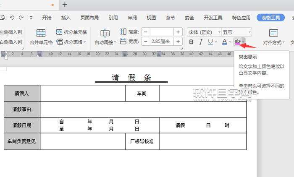Click the 厂领导核准 table cell
Screen dimensions: 294x177
(x=142, y=141)
